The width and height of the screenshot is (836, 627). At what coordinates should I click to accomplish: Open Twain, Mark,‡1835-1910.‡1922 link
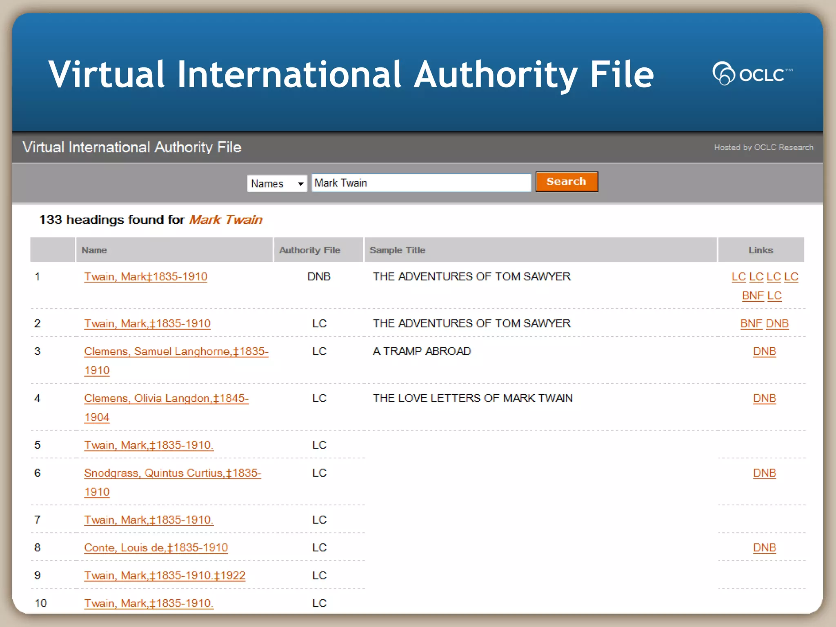coord(165,576)
